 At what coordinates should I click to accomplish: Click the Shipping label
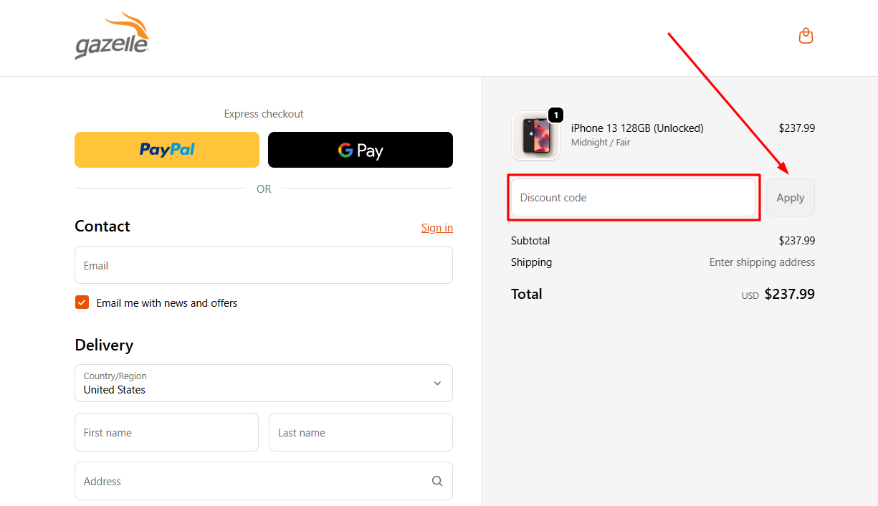[531, 262]
